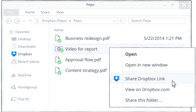Click the Homegroup icon in sidebar
The width and height of the screenshot is (196, 112).
[x=13, y=87]
